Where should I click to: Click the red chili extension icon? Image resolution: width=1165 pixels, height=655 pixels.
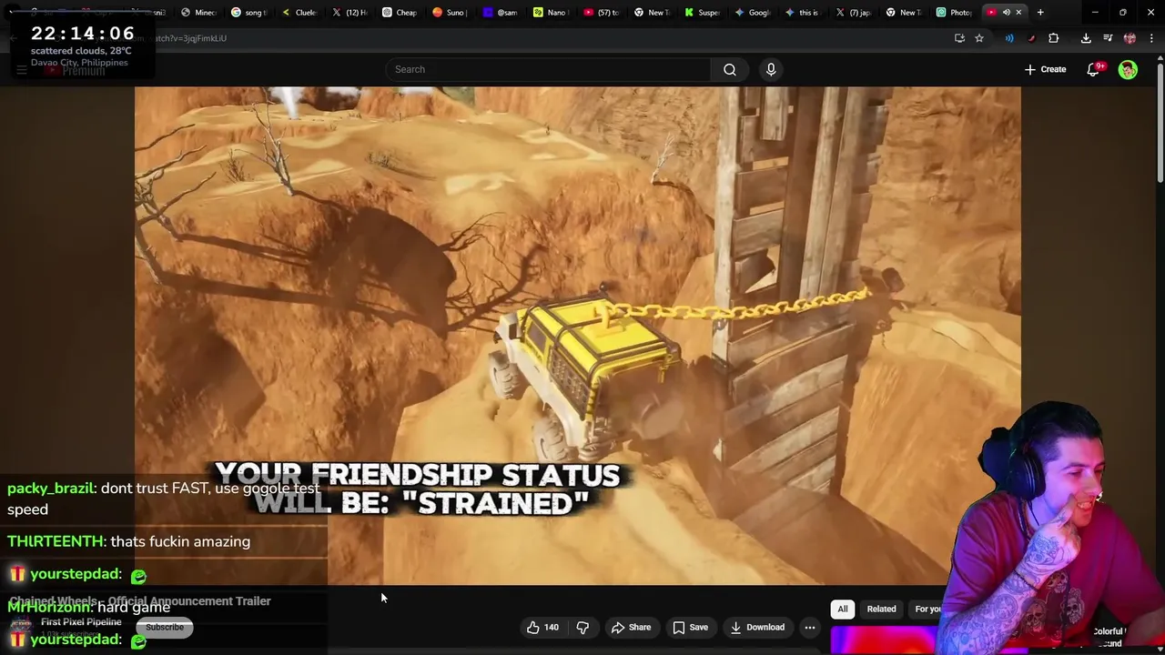tap(1031, 38)
